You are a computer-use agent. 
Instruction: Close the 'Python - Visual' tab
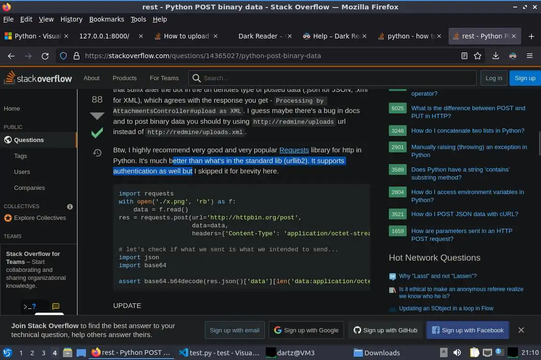click(66, 36)
